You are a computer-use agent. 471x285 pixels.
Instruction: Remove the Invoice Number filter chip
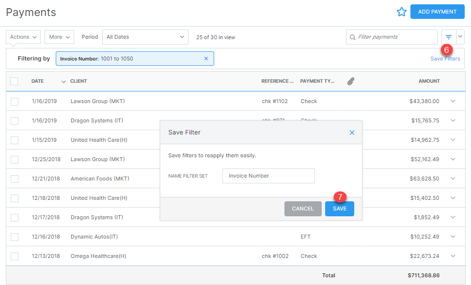tap(206, 59)
